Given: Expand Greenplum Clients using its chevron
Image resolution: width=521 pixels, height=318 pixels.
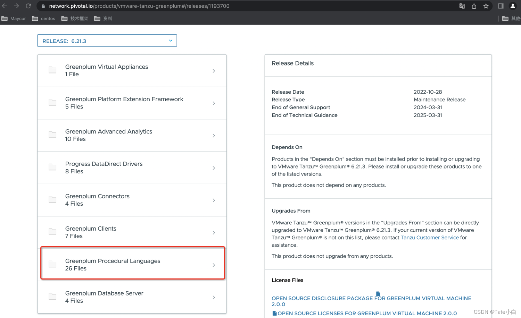Looking at the screenshot, I should (x=214, y=233).
